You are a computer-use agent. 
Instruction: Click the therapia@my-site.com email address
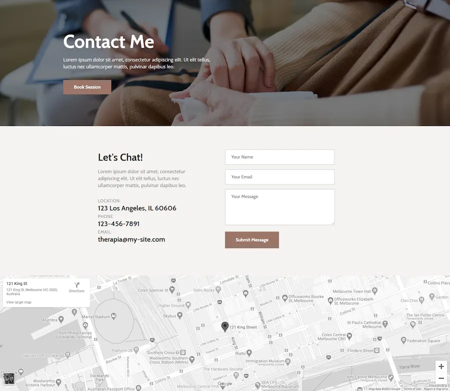[x=131, y=239]
